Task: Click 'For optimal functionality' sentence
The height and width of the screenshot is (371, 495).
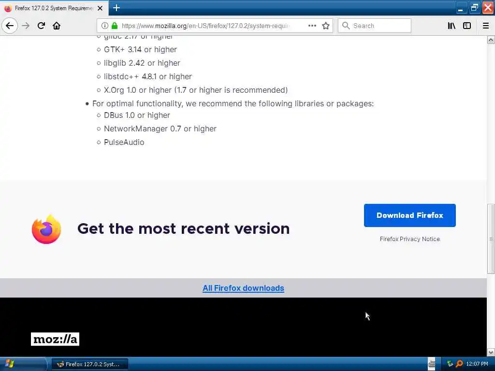Action: coord(233,103)
